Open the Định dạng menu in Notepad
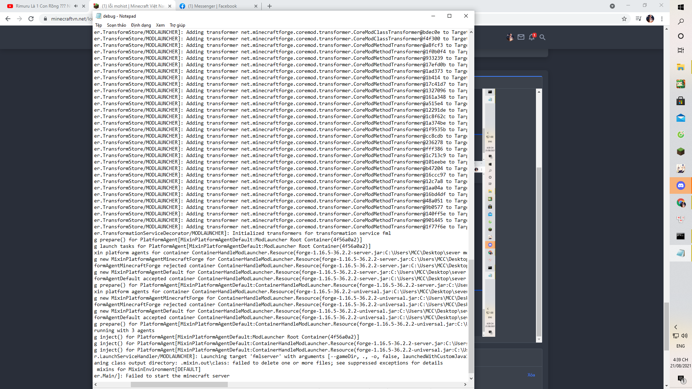This screenshot has height=389, width=692. tap(141, 25)
